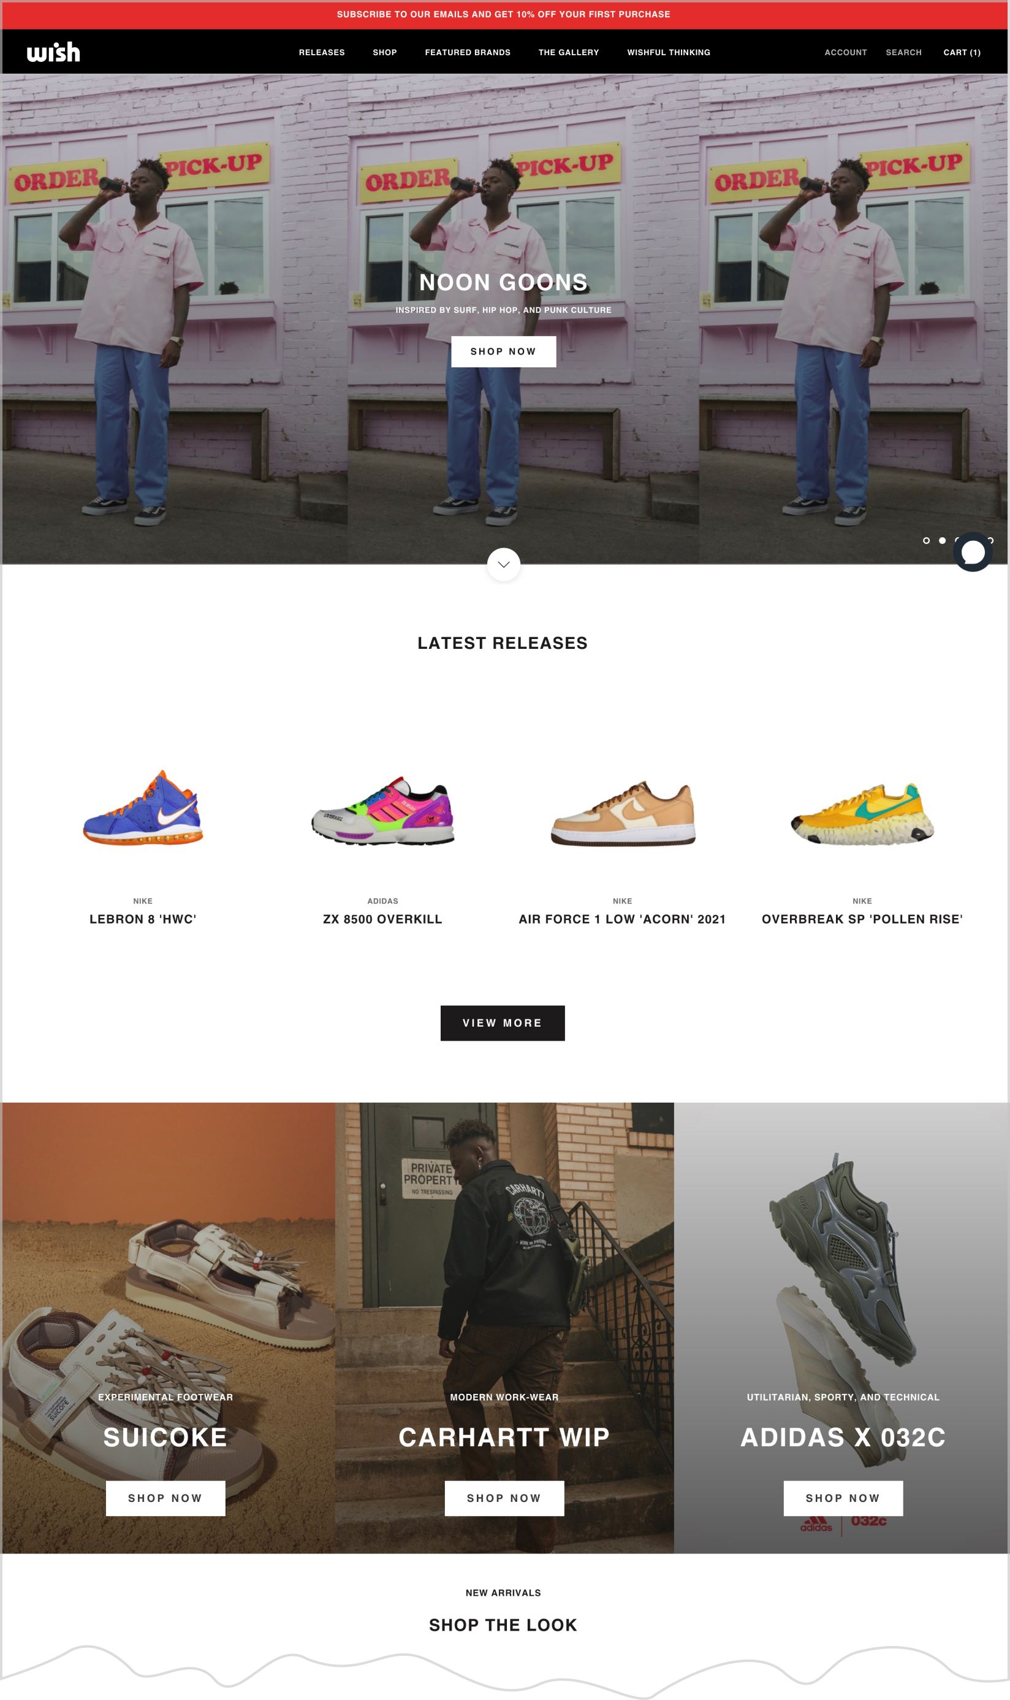Click the scroll-down chevron circle below hero
1010x1700 pixels.
click(504, 565)
